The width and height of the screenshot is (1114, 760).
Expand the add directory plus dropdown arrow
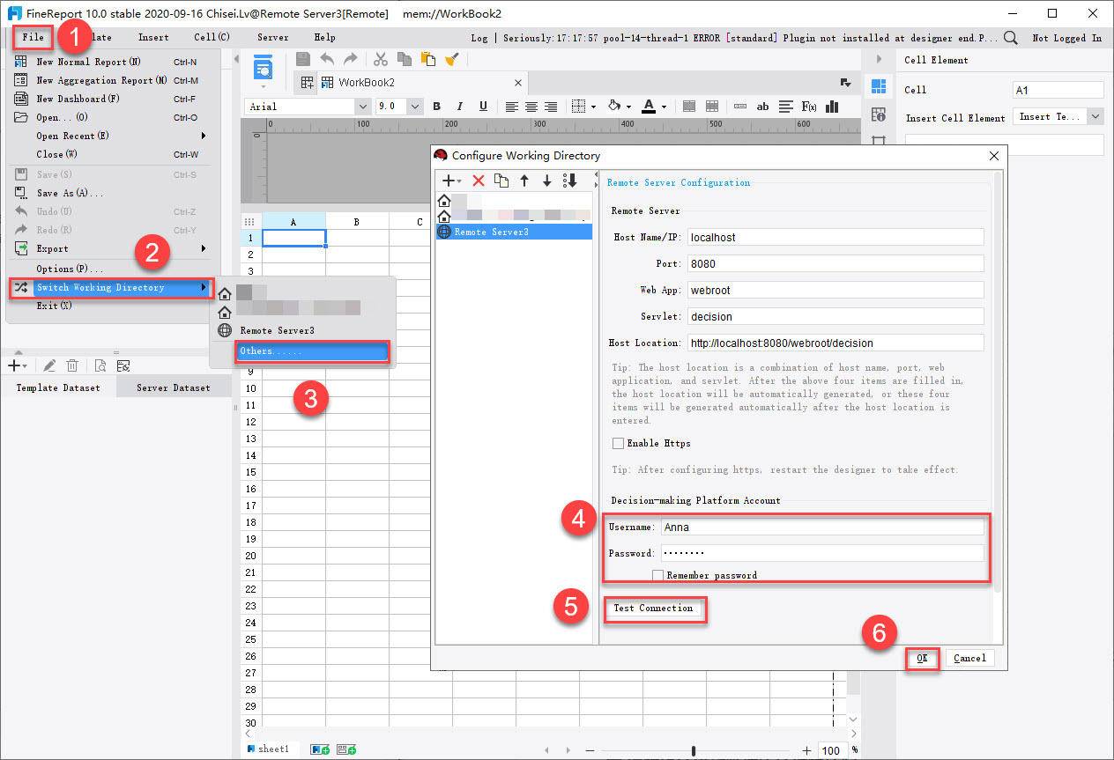458,181
